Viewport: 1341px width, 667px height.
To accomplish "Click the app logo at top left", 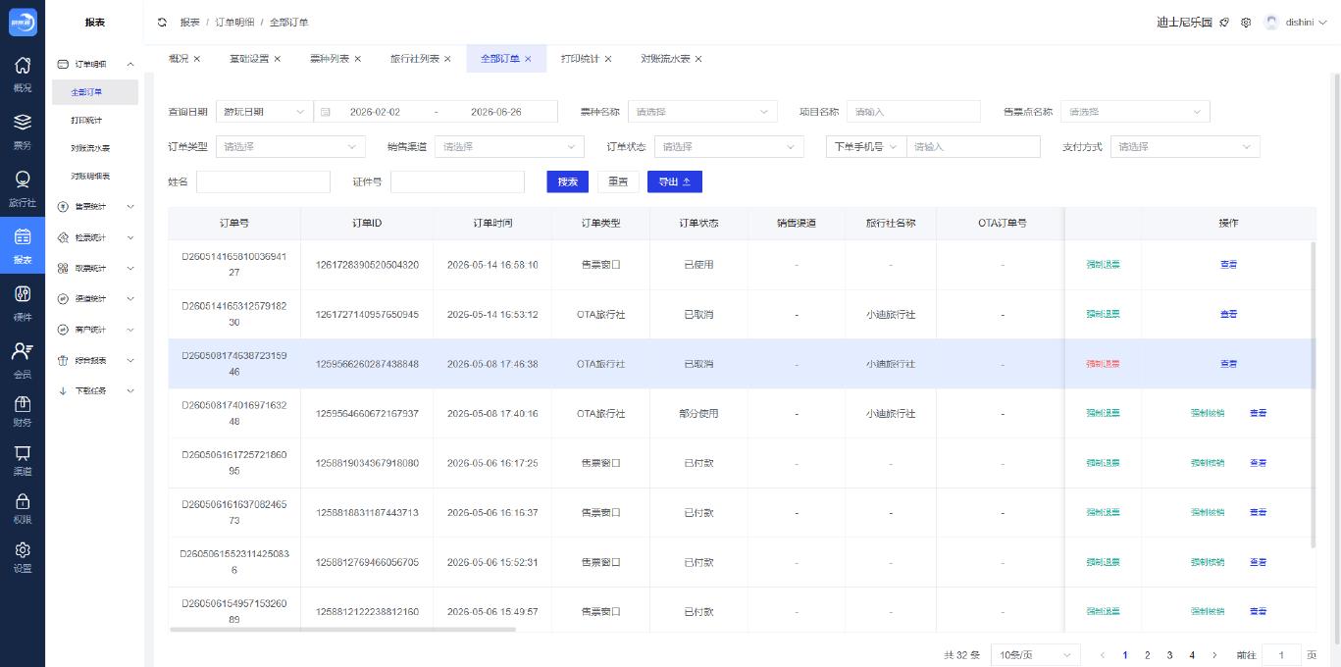I will pyautogui.click(x=23, y=22).
